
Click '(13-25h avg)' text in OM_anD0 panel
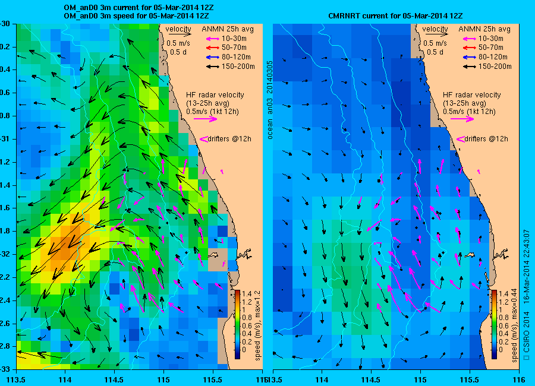coord(207,103)
